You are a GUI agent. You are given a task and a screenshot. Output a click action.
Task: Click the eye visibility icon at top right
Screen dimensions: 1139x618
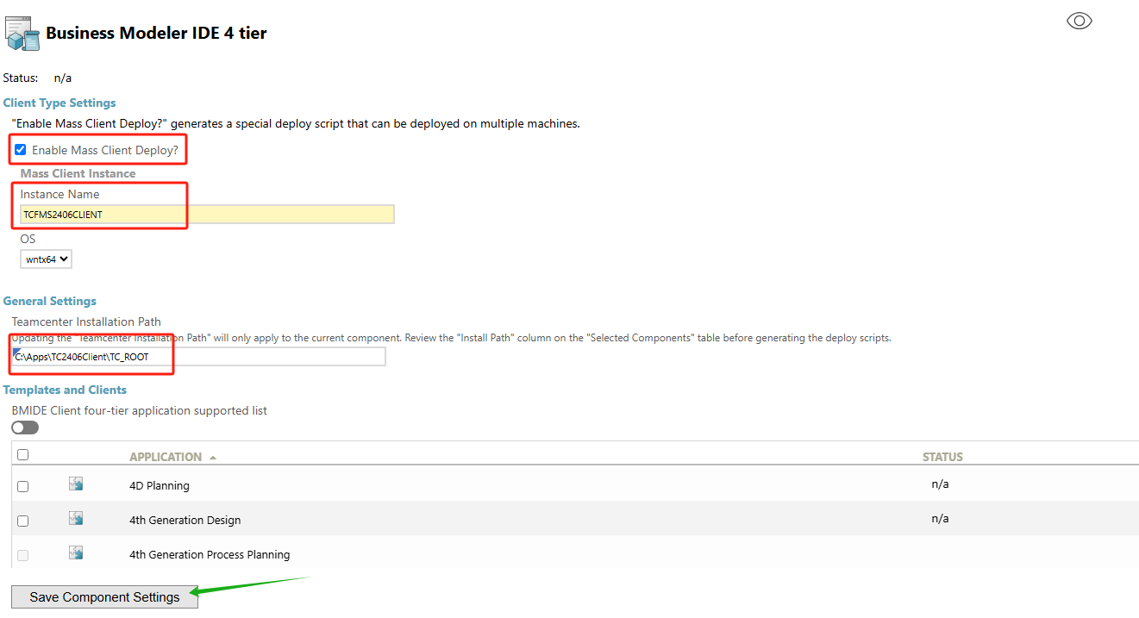(1080, 21)
